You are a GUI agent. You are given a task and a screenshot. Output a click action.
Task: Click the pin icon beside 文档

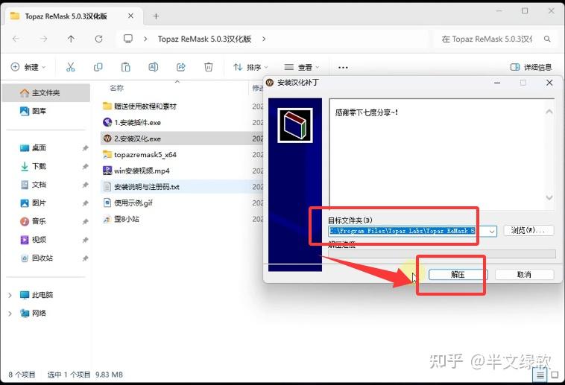click(x=85, y=185)
